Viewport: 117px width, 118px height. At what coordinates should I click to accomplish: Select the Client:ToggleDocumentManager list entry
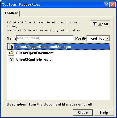click(x=58, y=47)
